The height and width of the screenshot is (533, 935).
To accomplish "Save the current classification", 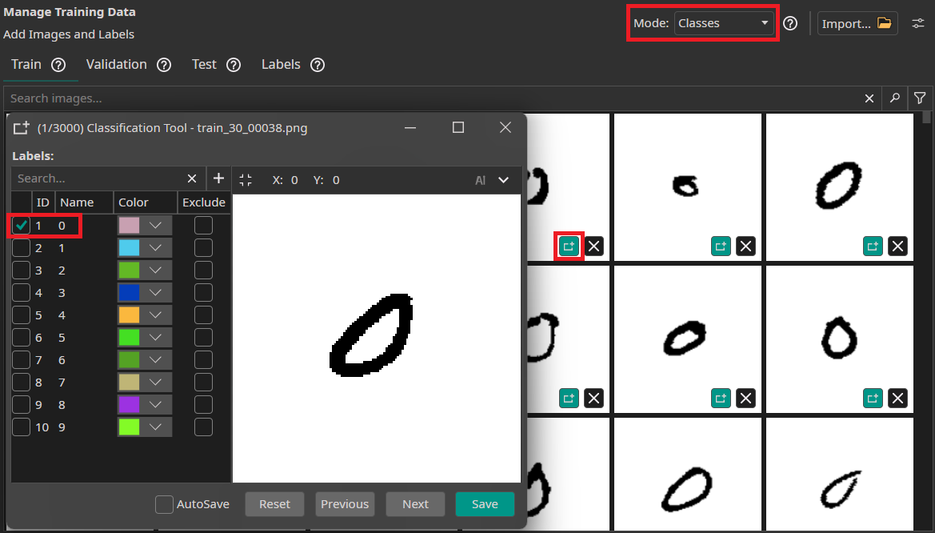I will point(484,504).
